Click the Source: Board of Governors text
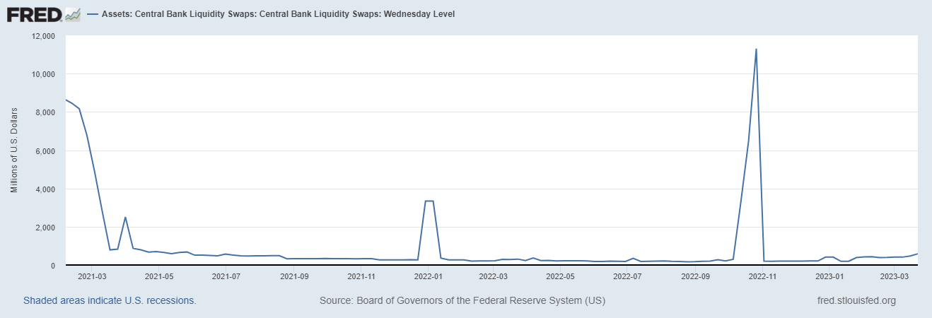The image size is (932, 318). point(462,300)
